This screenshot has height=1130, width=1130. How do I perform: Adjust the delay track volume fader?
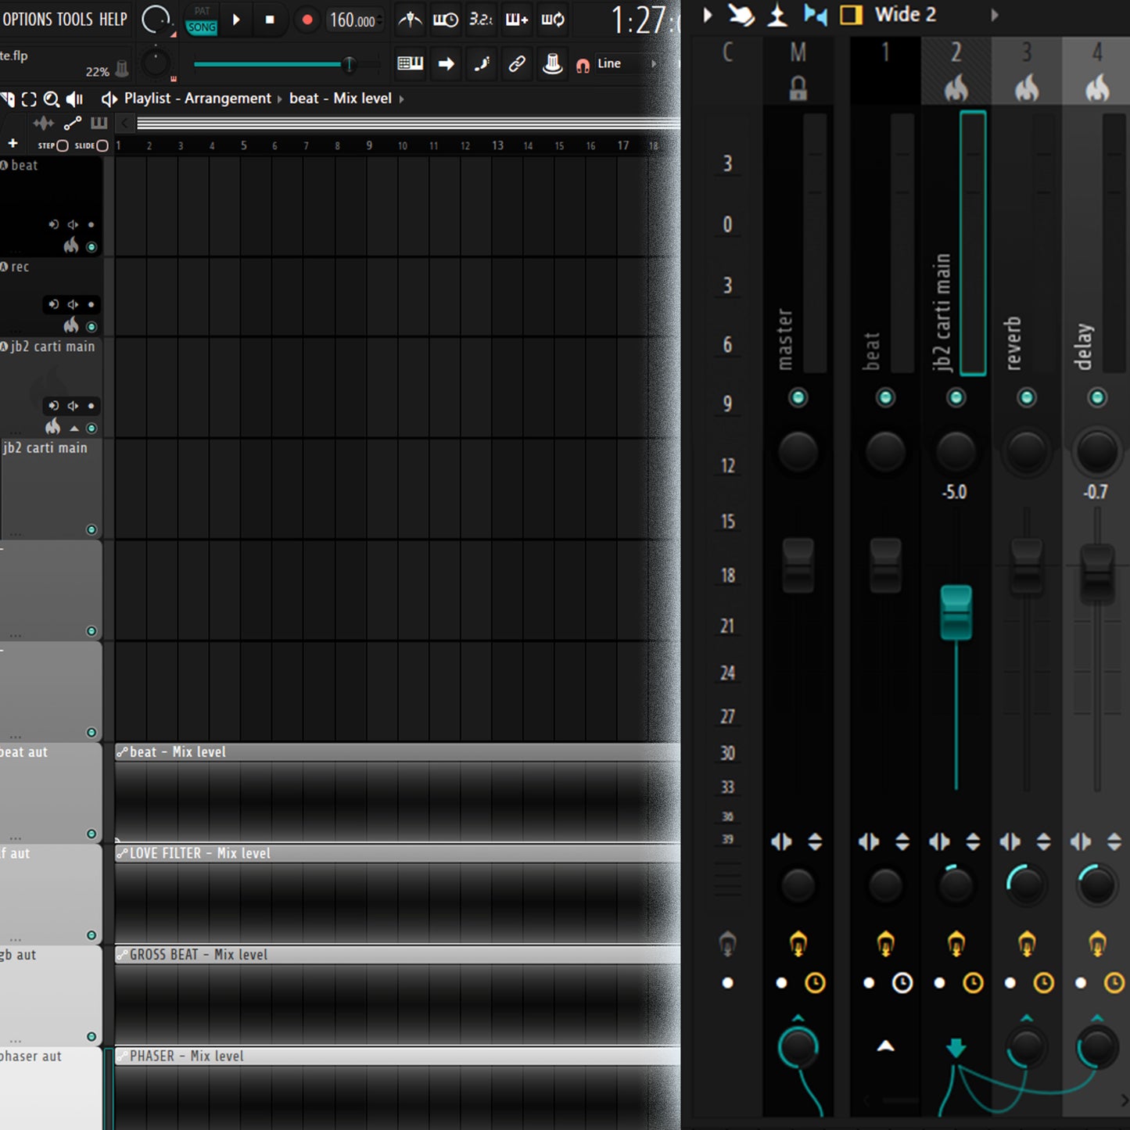(1097, 574)
